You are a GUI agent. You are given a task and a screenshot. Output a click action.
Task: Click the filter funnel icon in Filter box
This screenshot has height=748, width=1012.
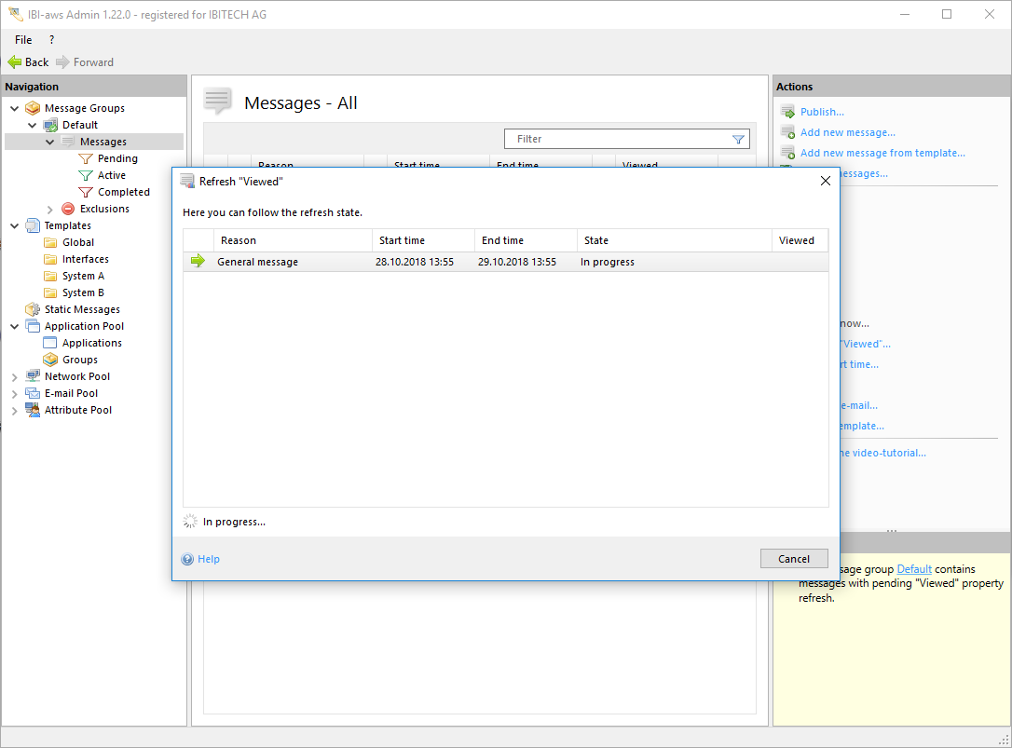(738, 139)
